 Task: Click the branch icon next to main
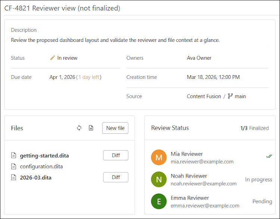tap(230, 96)
